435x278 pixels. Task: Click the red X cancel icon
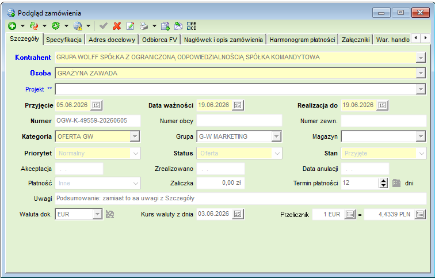coord(117,26)
